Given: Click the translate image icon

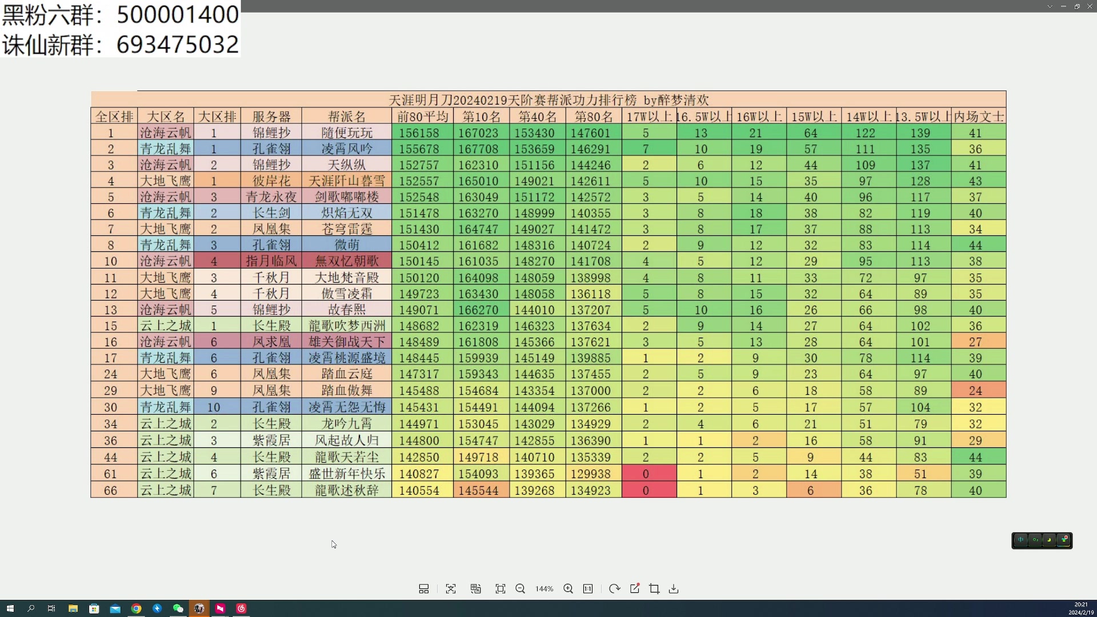Looking at the screenshot, I should 475,589.
